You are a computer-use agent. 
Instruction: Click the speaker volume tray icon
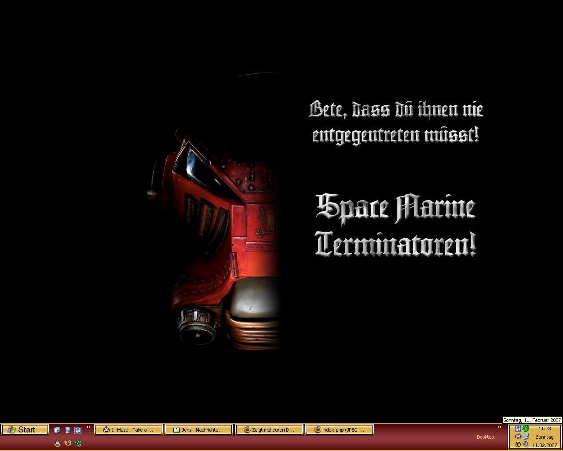(526, 444)
